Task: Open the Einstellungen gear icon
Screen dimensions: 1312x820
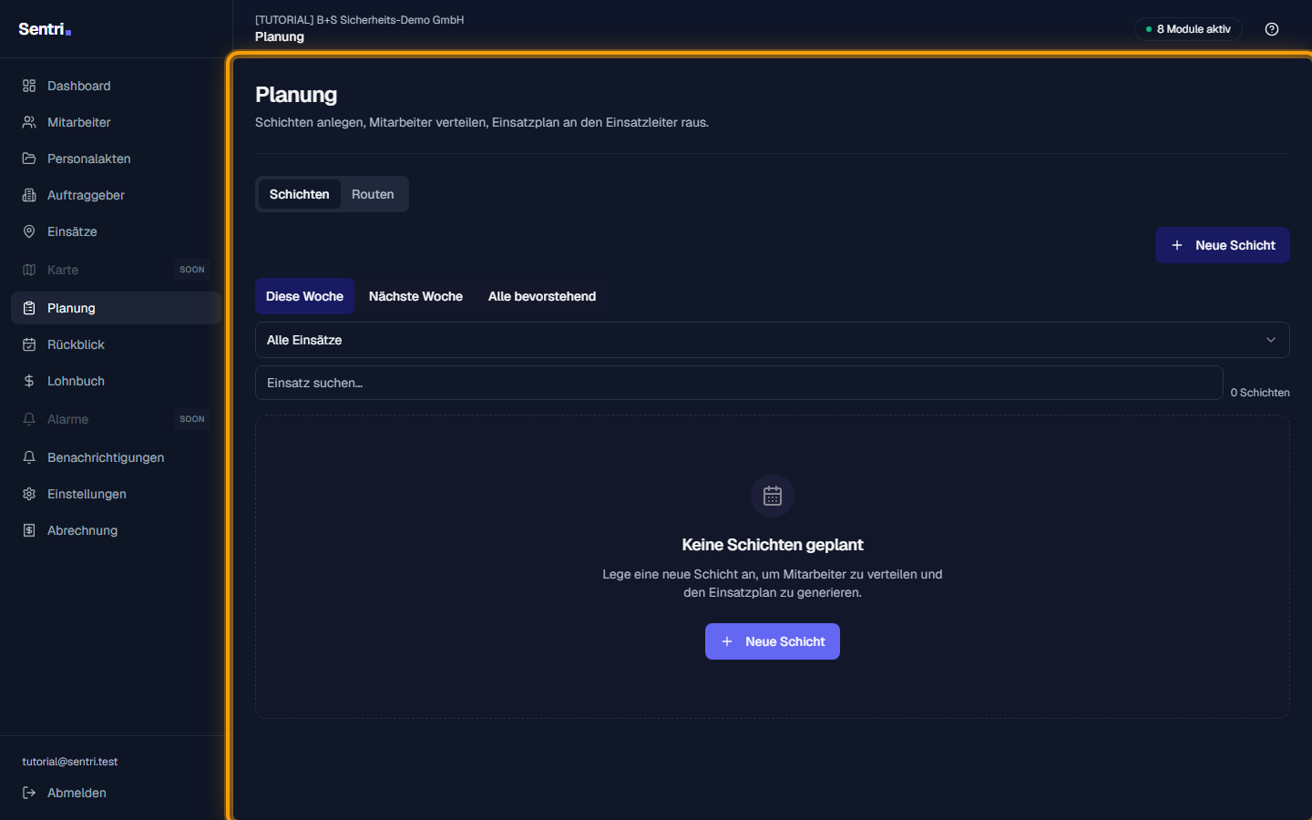Action: click(x=29, y=494)
